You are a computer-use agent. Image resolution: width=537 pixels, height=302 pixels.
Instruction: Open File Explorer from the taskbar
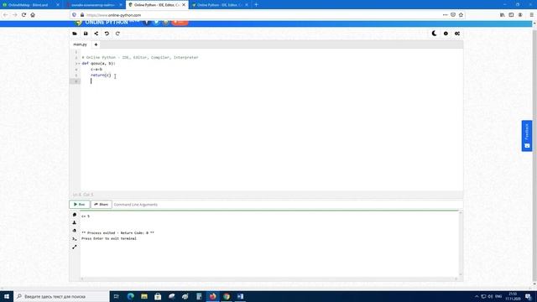144,296
